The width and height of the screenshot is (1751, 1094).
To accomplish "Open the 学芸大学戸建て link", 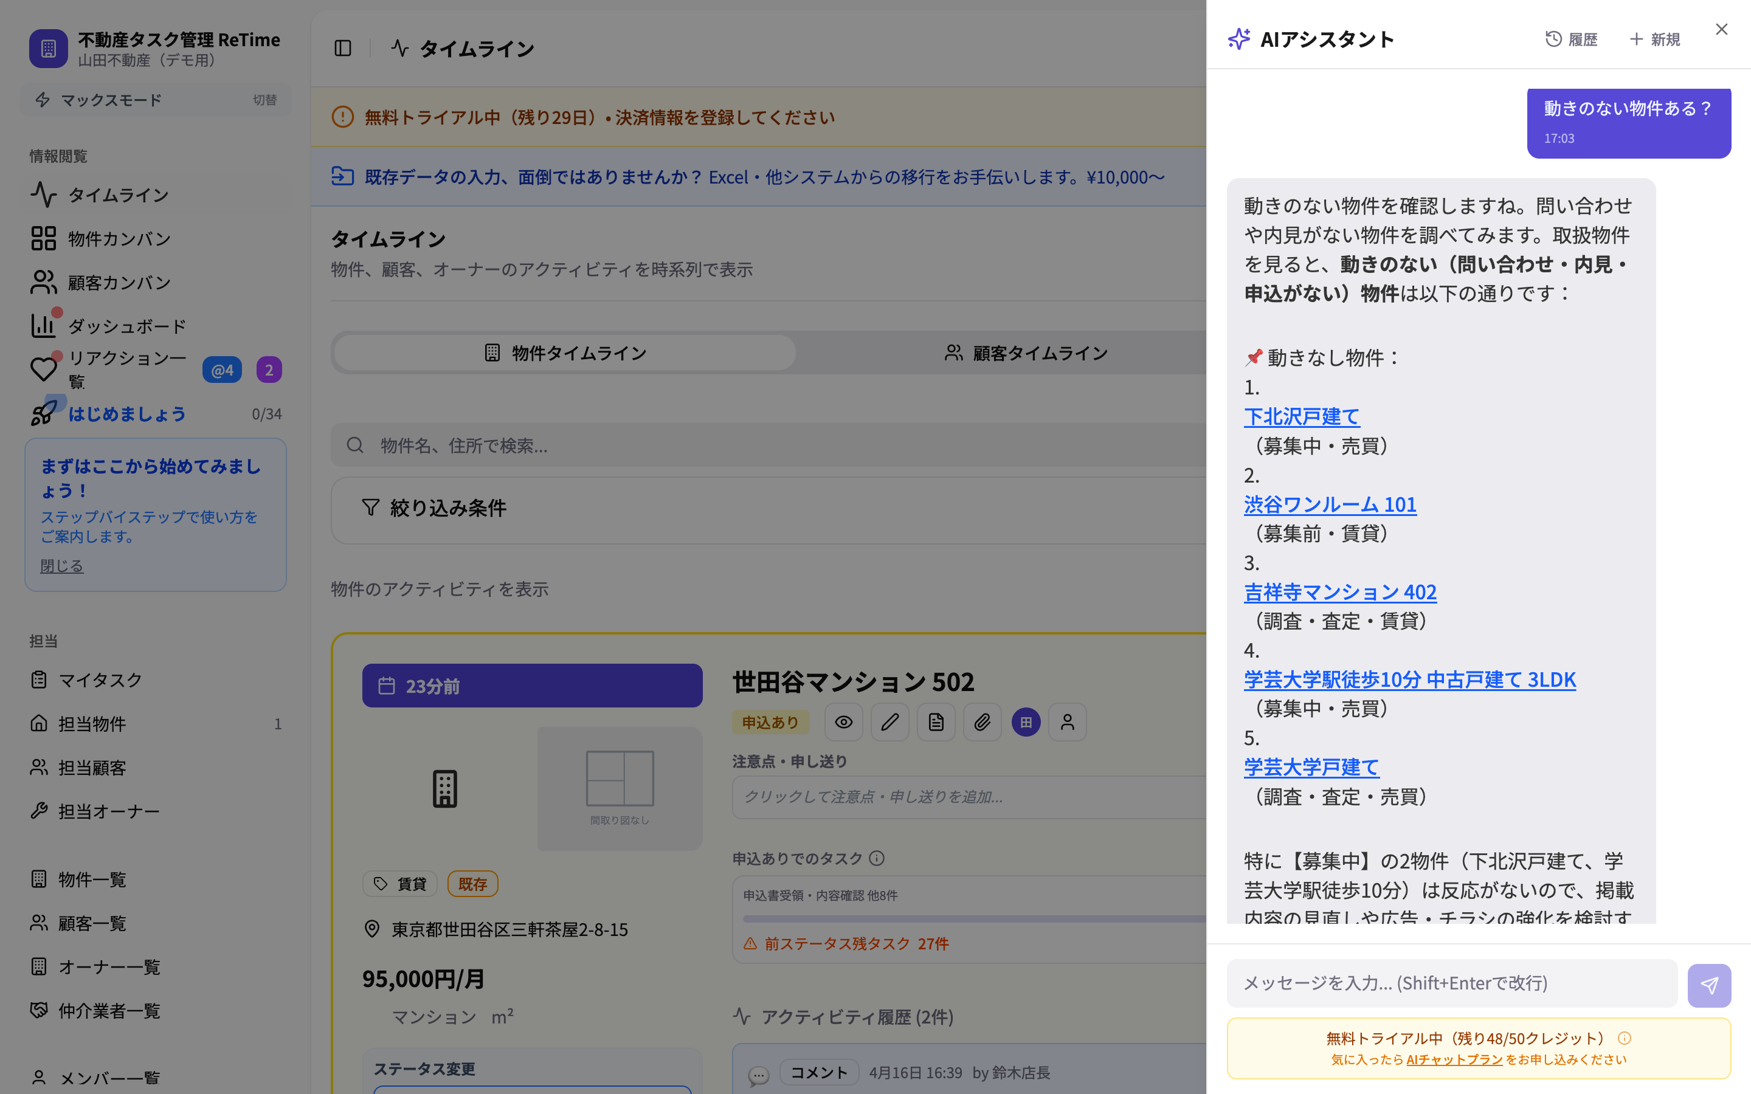I will [1311, 766].
